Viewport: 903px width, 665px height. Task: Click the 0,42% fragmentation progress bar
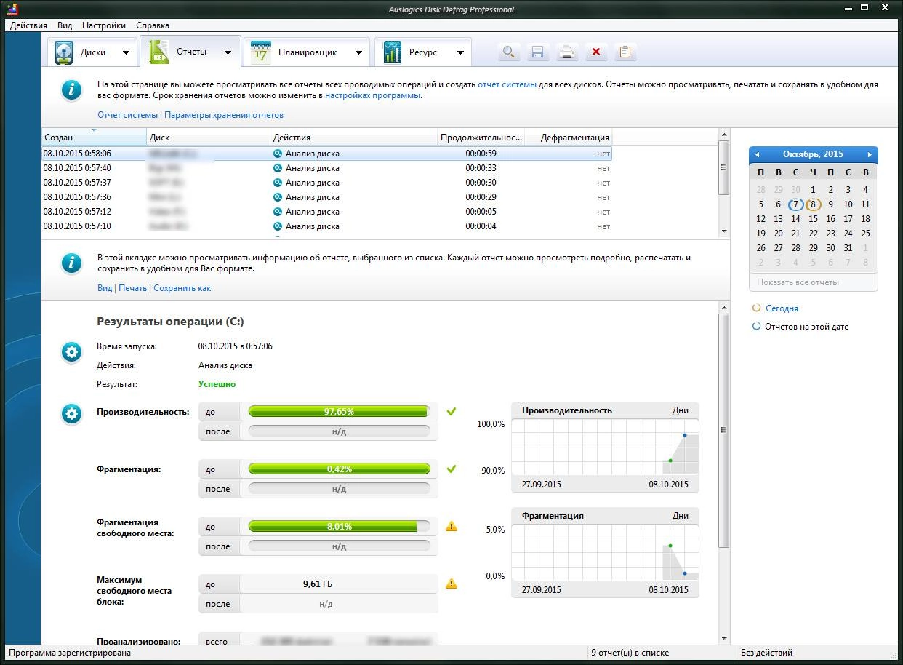(x=339, y=469)
